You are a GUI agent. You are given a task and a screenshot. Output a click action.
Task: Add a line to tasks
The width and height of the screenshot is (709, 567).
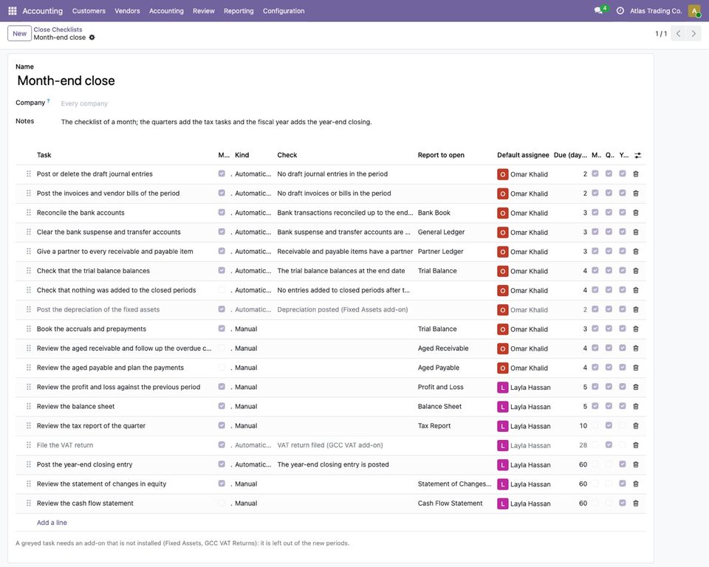52,523
